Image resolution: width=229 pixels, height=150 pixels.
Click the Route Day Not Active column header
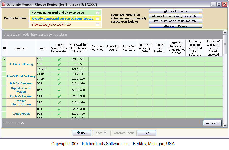(x=129, y=48)
